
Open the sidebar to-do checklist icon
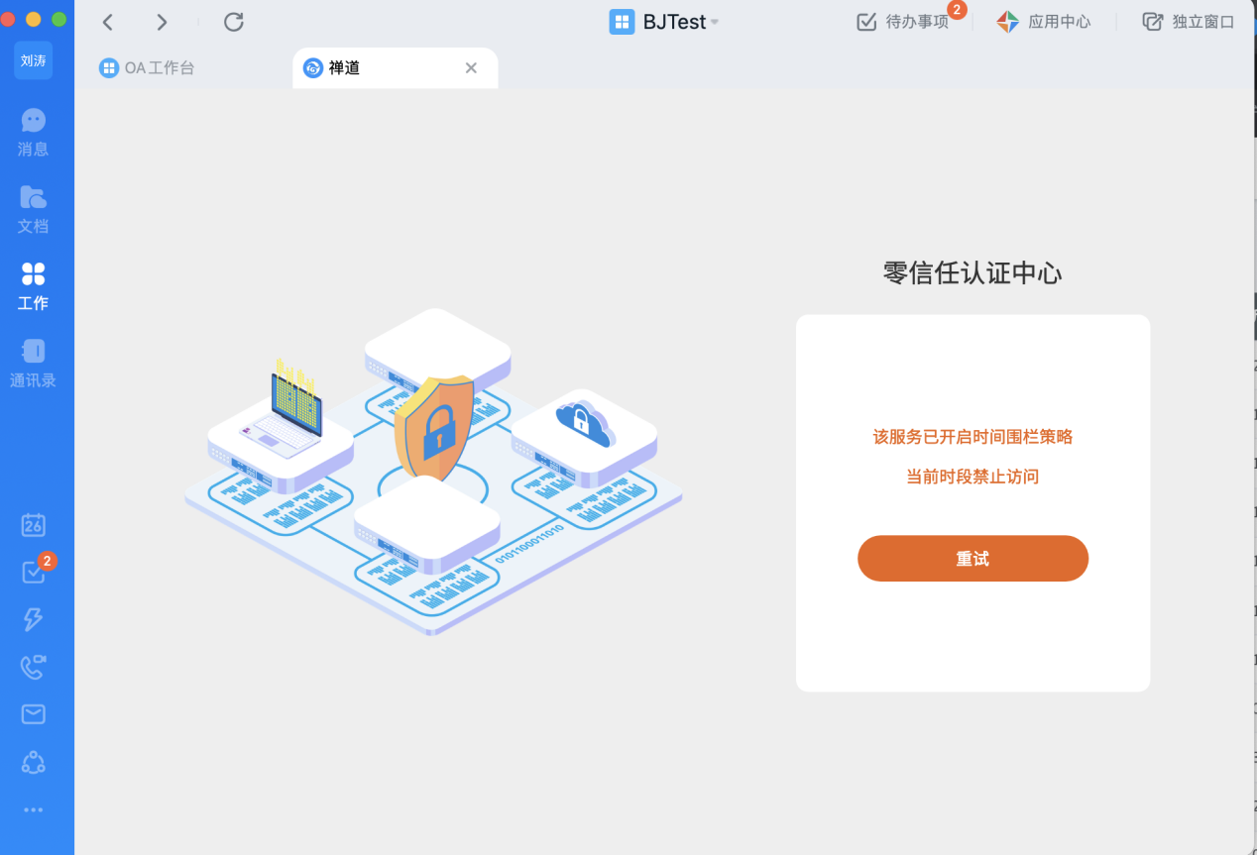(x=33, y=573)
